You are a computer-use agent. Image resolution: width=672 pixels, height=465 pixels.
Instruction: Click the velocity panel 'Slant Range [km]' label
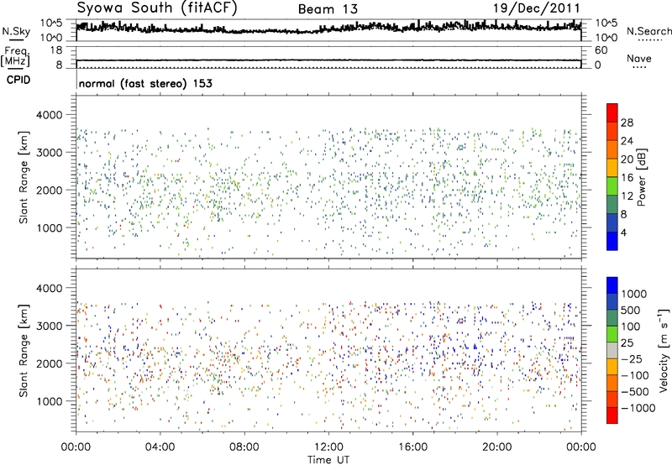click(24, 350)
